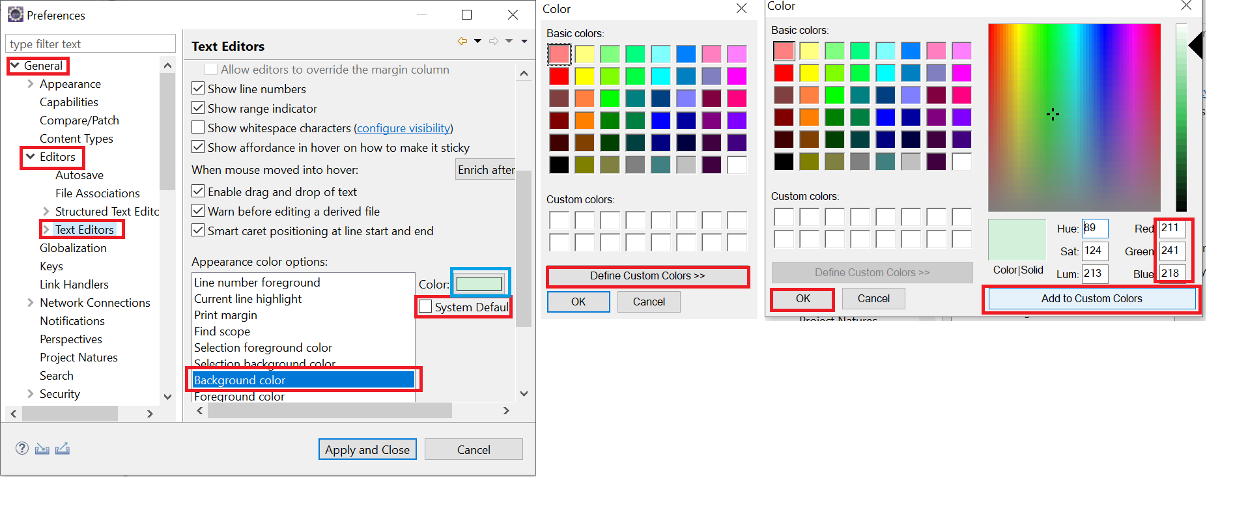Image resolution: width=1233 pixels, height=508 pixels.
Task: Select Current line highlight option
Action: [x=248, y=298]
